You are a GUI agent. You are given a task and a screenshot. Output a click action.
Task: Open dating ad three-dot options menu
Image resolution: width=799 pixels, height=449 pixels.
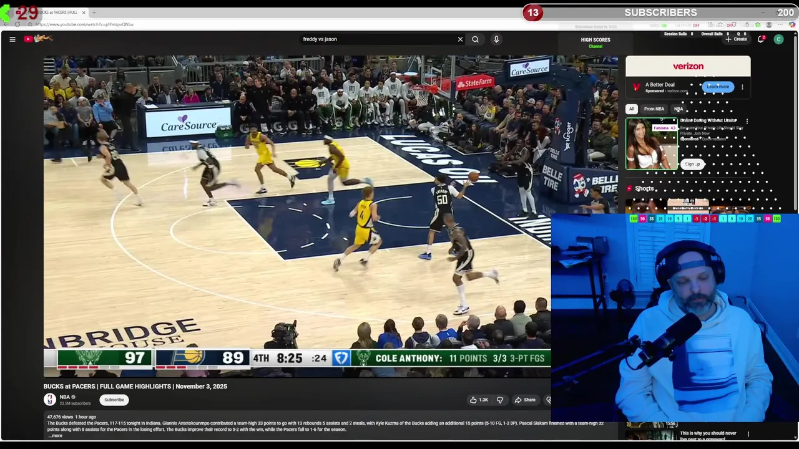(x=747, y=122)
